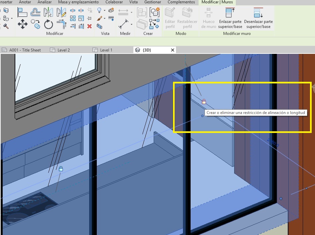Switch to the Gestionar ribbon tab
315x235 pixels.
coord(153,2)
